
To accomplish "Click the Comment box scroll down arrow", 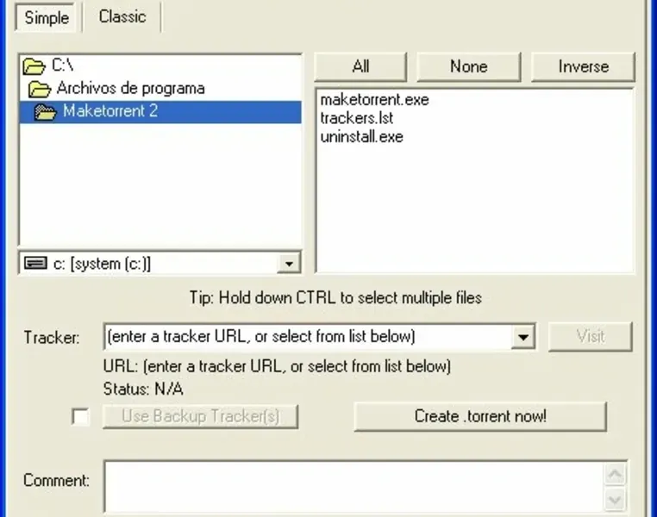I will click(615, 500).
